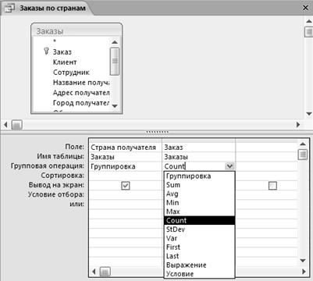The height and width of the screenshot is (281, 313).
Task: Click down arrow of upper pane vertical scrollbar
Action: tap(308, 114)
